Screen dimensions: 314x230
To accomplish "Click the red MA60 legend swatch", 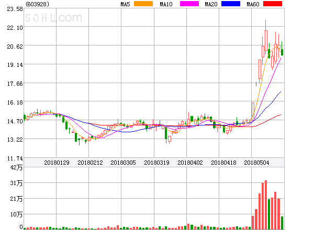I will pyautogui.click(x=273, y=4).
